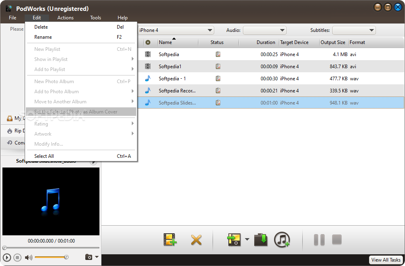Click video file icon of Softpedia1 row
405x266 pixels.
pyautogui.click(x=148, y=66)
